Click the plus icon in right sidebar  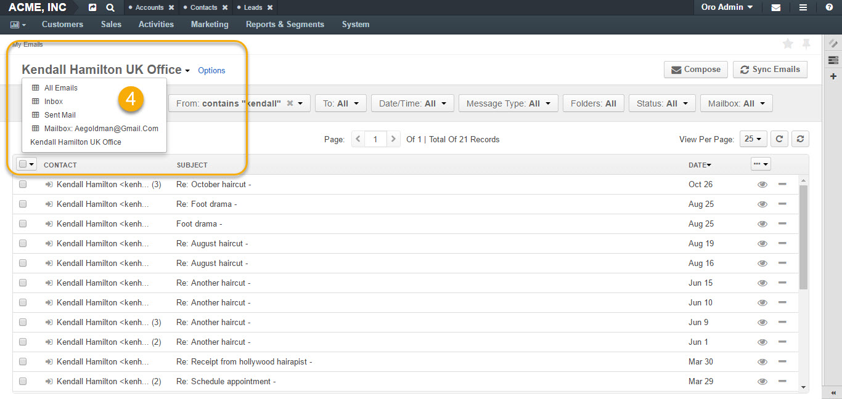pyautogui.click(x=833, y=76)
